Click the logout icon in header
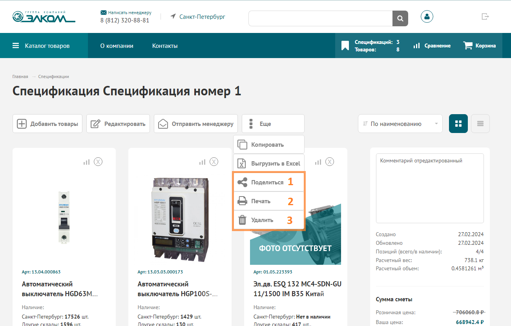This screenshot has width=511, height=326. coord(485,16)
